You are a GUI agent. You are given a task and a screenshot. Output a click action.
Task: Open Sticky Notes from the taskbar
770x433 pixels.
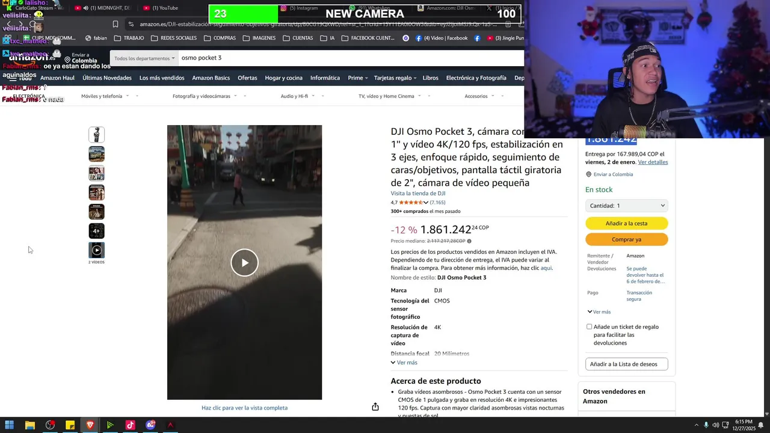point(70,425)
